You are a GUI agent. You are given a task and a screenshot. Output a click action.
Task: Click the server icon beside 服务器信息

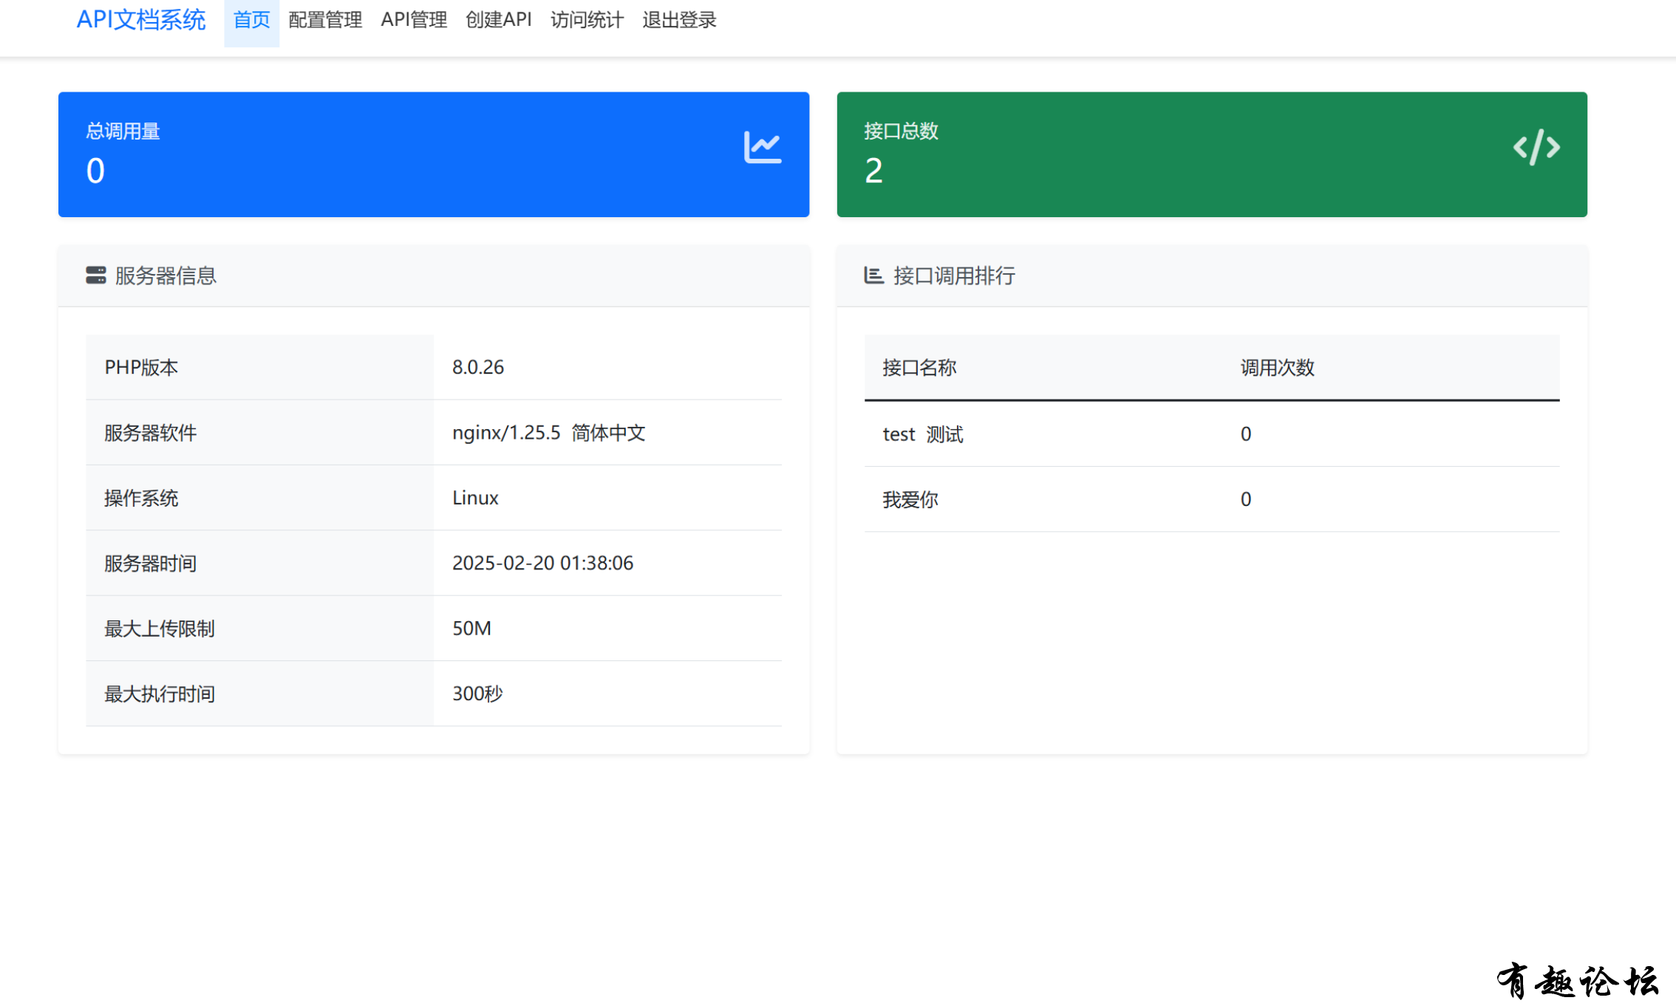(x=96, y=276)
